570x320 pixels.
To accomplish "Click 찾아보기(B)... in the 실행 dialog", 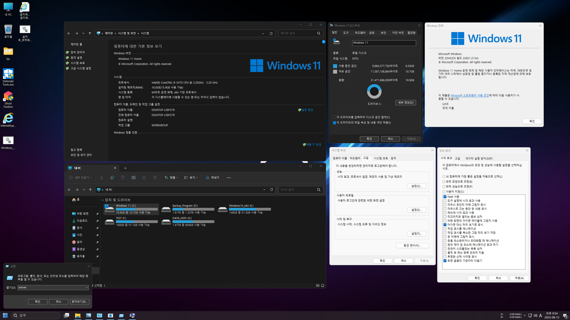I will (x=79, y=302).
